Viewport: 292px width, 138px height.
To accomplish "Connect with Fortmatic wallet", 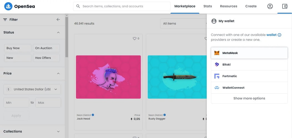I will 249,76.
